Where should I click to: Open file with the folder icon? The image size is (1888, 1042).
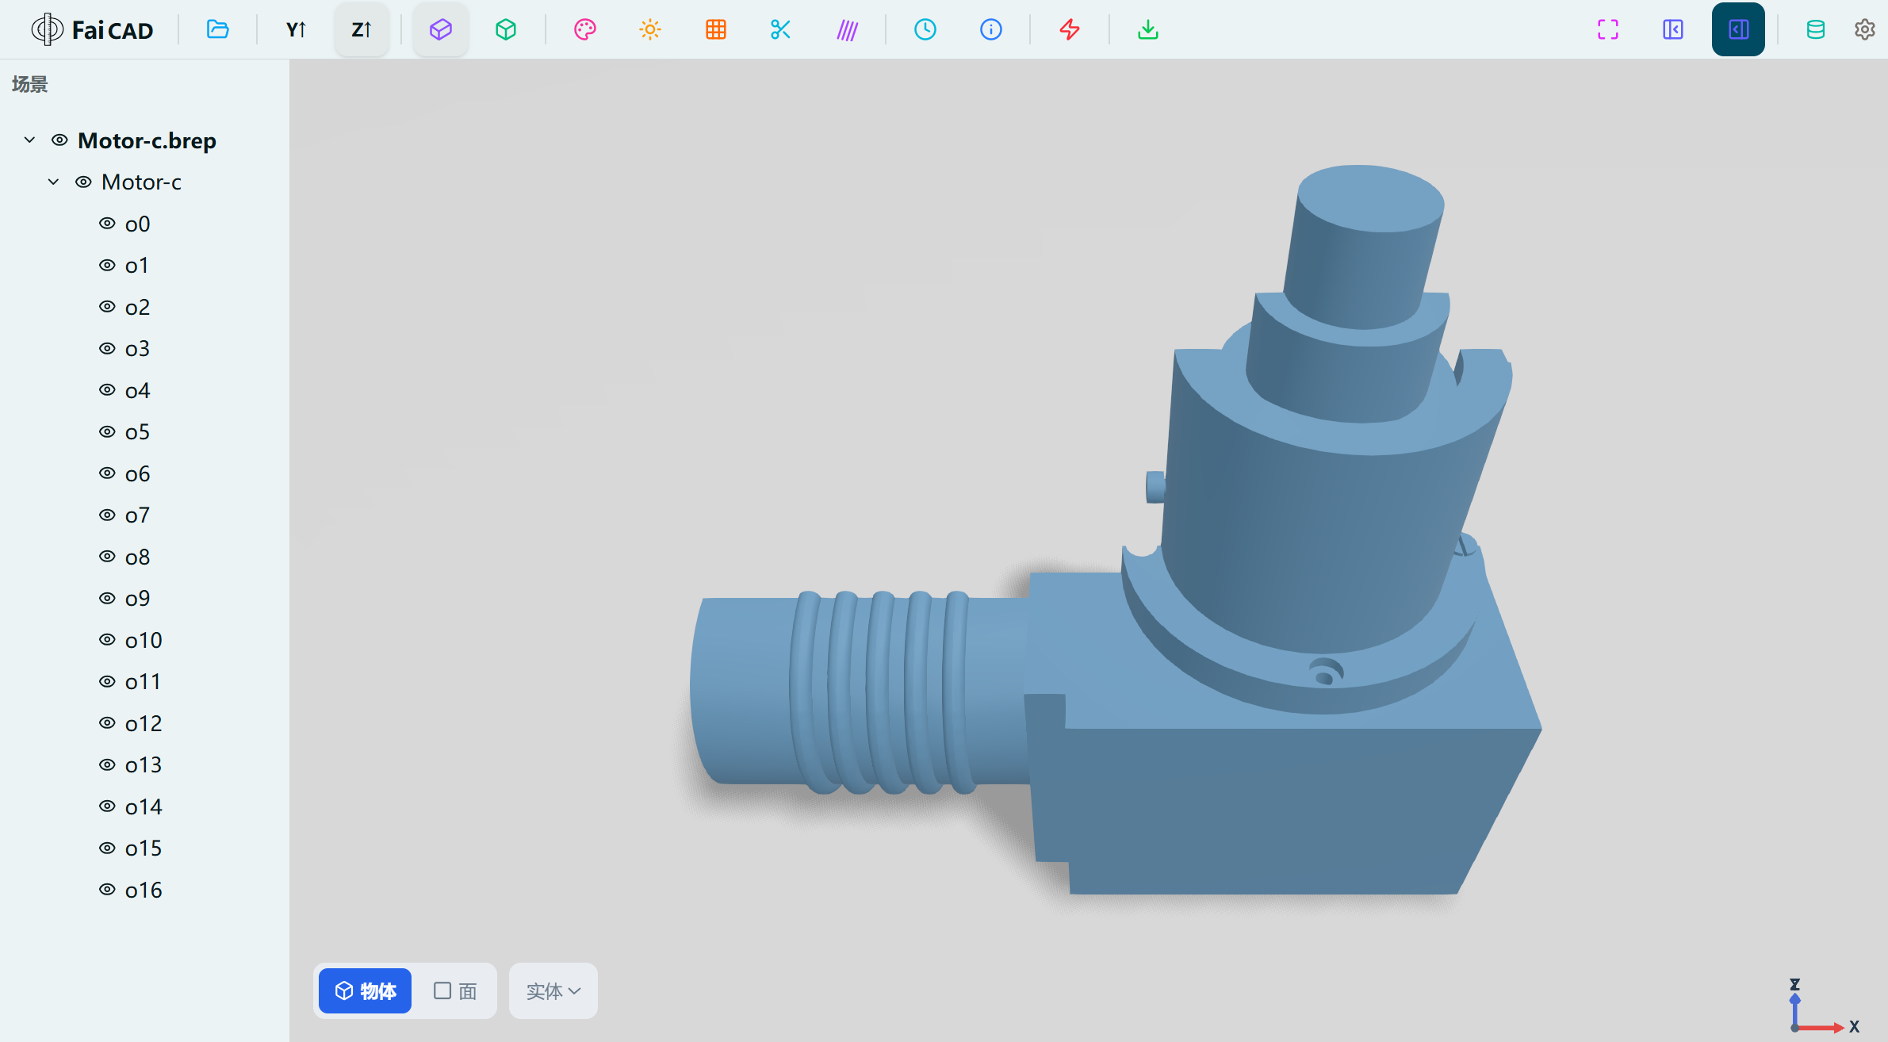coord(217,30)
